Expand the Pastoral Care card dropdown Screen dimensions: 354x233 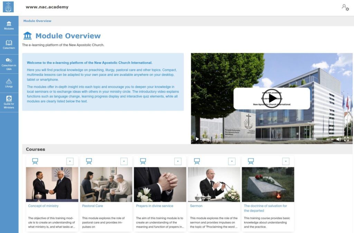pyautogui.click(x=124, y=161)
